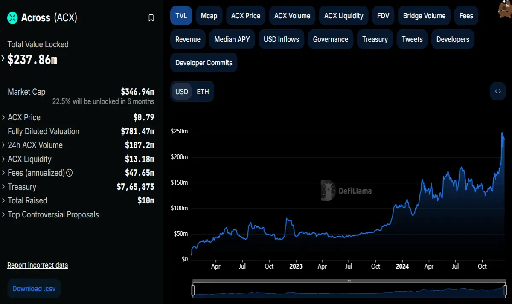Toggle the Revenue chart metric
Viewport: 512px width, 304px height.
coord(188,39)
